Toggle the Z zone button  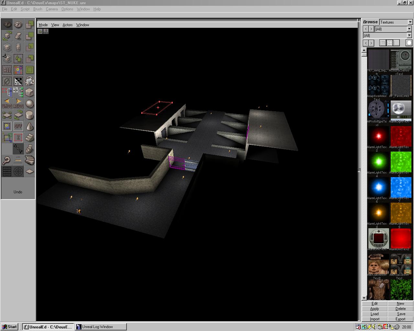coord(18,137)
